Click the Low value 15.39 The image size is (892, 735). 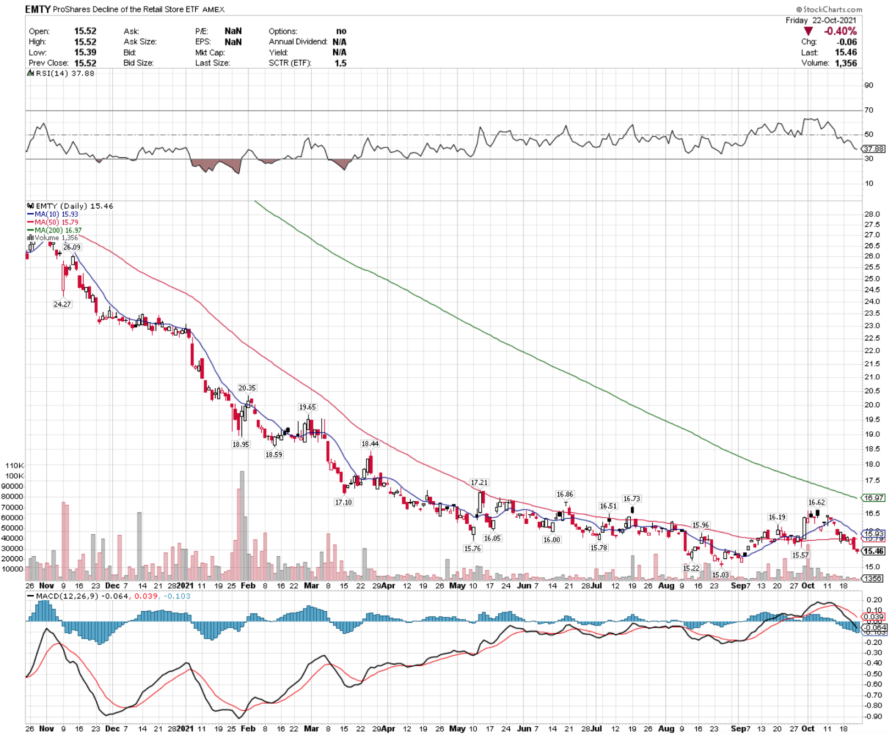click(x=85, y=52)
